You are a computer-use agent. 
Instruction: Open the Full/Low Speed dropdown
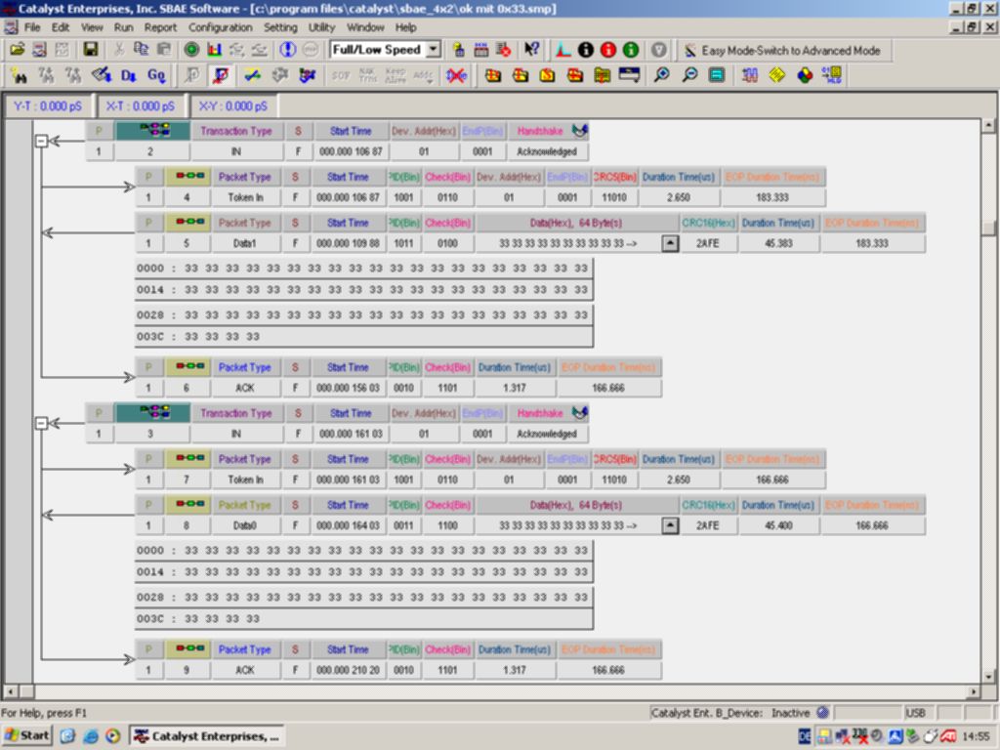(x=434, y=49)
